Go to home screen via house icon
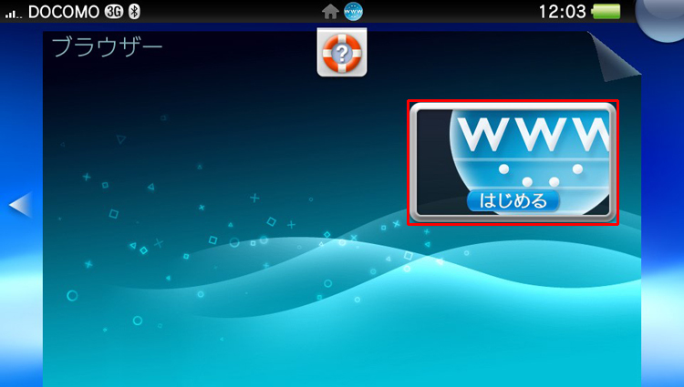Screen dimensions: 684x387 [x=330, y=11]
